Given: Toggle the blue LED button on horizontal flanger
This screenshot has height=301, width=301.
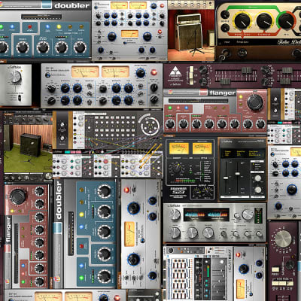Looking at the screenshot, I should (x=186, y=108).
